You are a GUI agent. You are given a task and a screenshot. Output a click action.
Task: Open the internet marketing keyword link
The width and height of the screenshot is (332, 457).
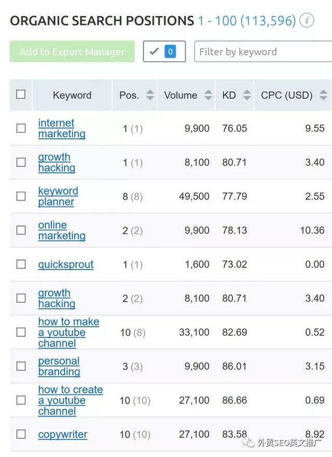point(62,128)
